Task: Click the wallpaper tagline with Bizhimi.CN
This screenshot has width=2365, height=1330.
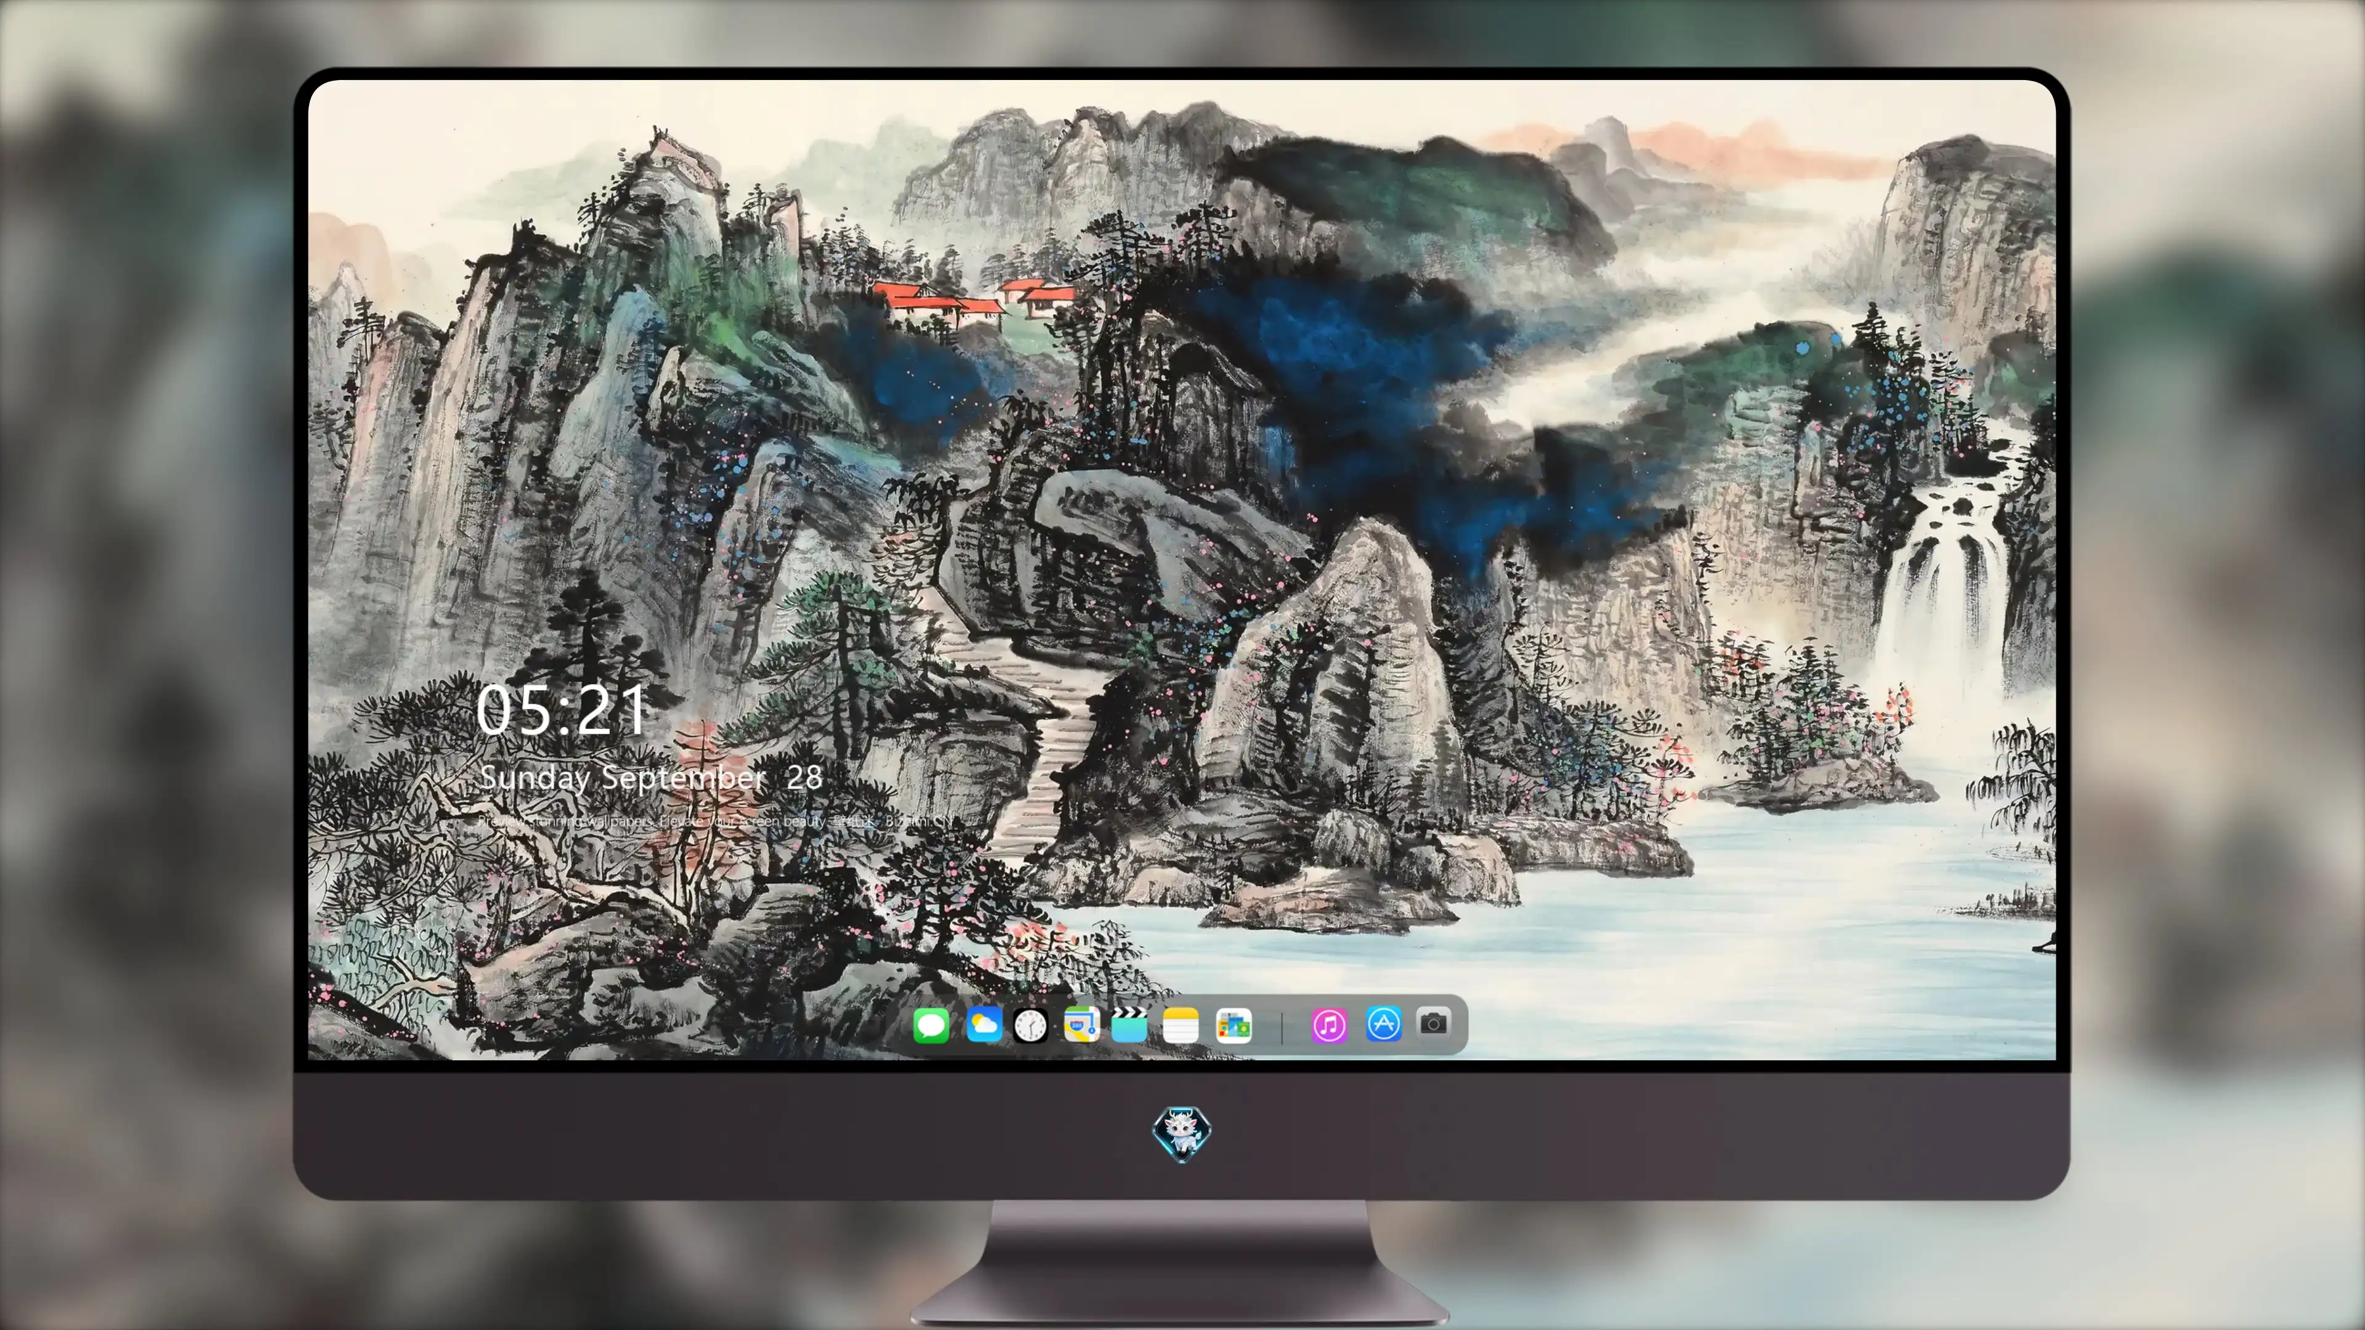Action: tap(717, 821)
